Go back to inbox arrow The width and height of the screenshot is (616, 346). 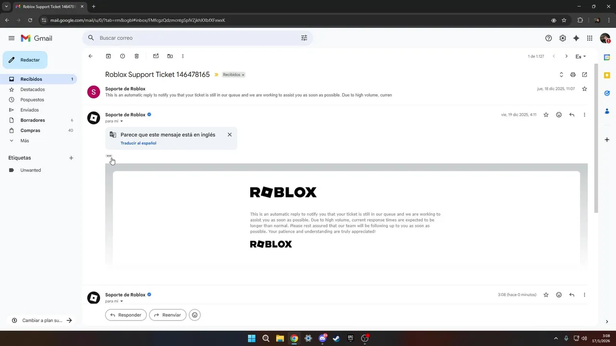point(90,56)
